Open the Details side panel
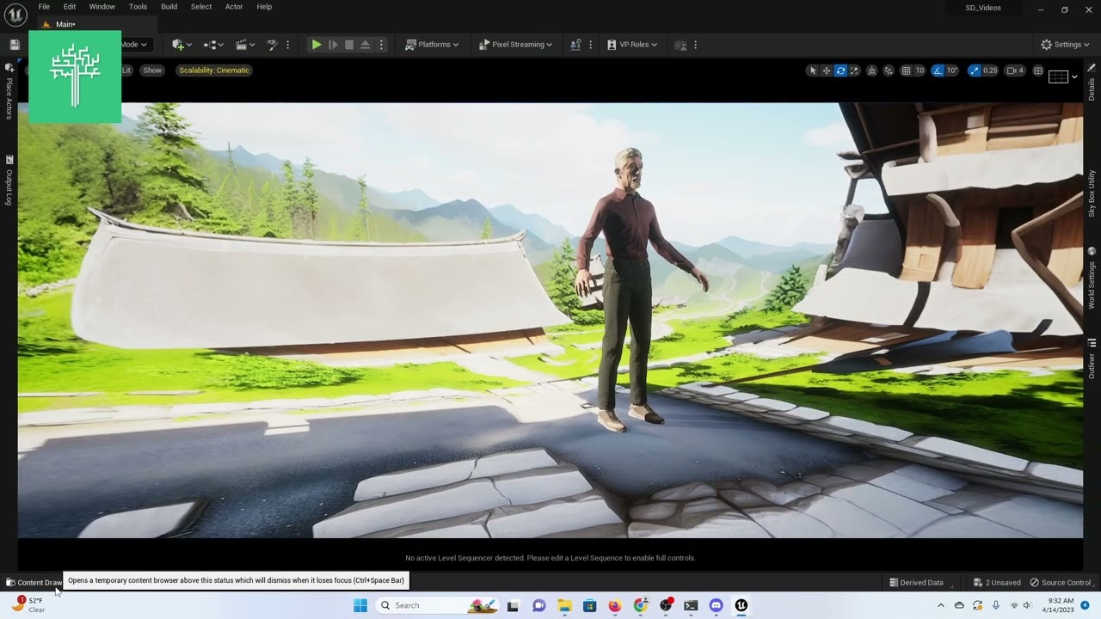 click(x=1092, y=83)
